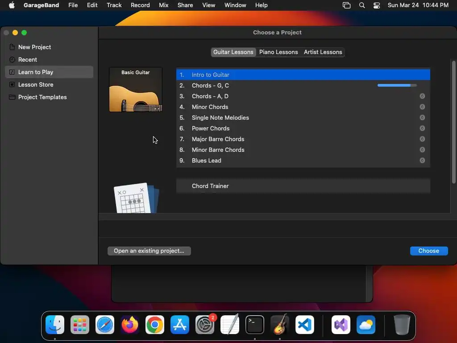The height and width of the screenshot is (343, 457).
Task: Select lesson 8 Minor Barre Chords
Action: tap(303, 150)
